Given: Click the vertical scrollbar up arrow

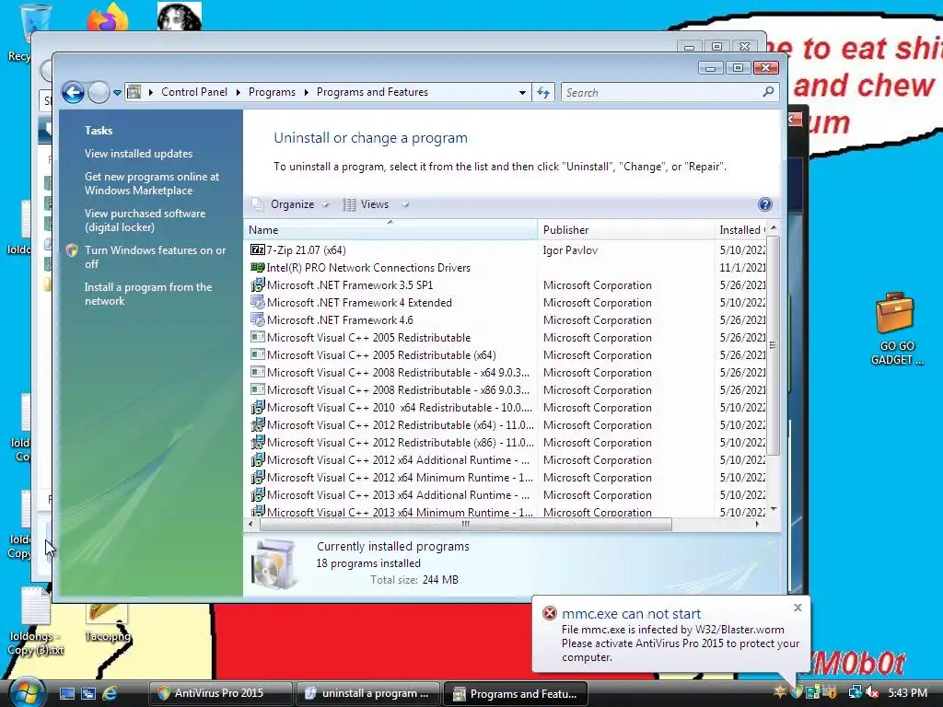Looking at the screenshot, I should point(774,228).
